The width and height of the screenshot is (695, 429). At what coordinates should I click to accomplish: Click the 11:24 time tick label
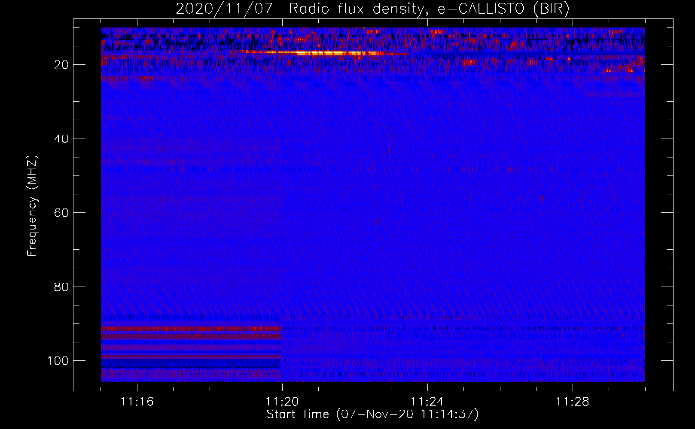click(427, 402)
